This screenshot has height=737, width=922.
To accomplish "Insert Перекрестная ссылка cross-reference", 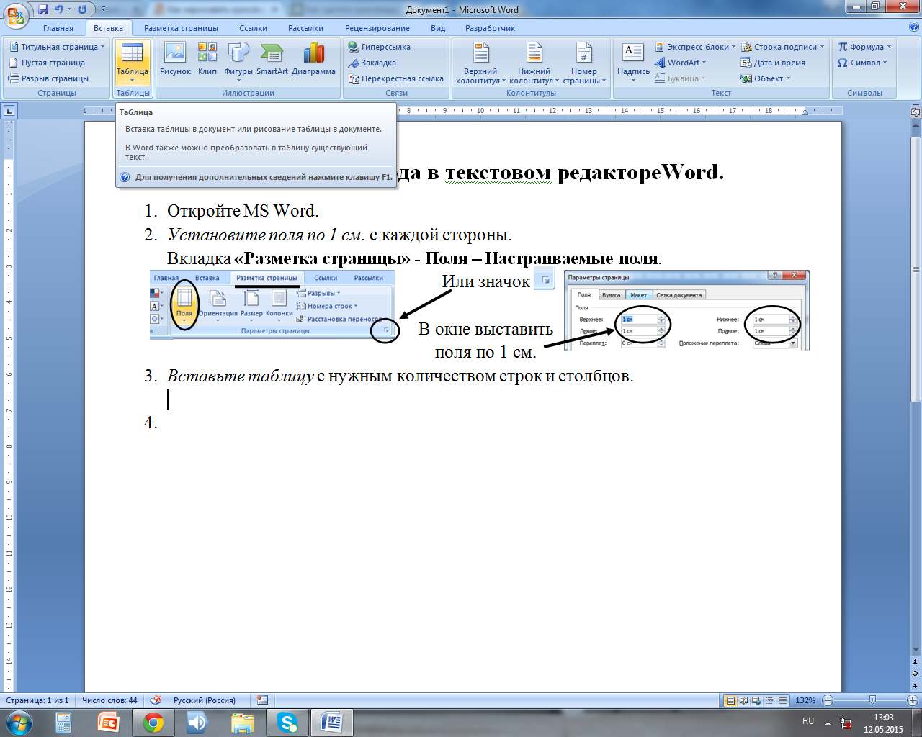I will point(395,78).
